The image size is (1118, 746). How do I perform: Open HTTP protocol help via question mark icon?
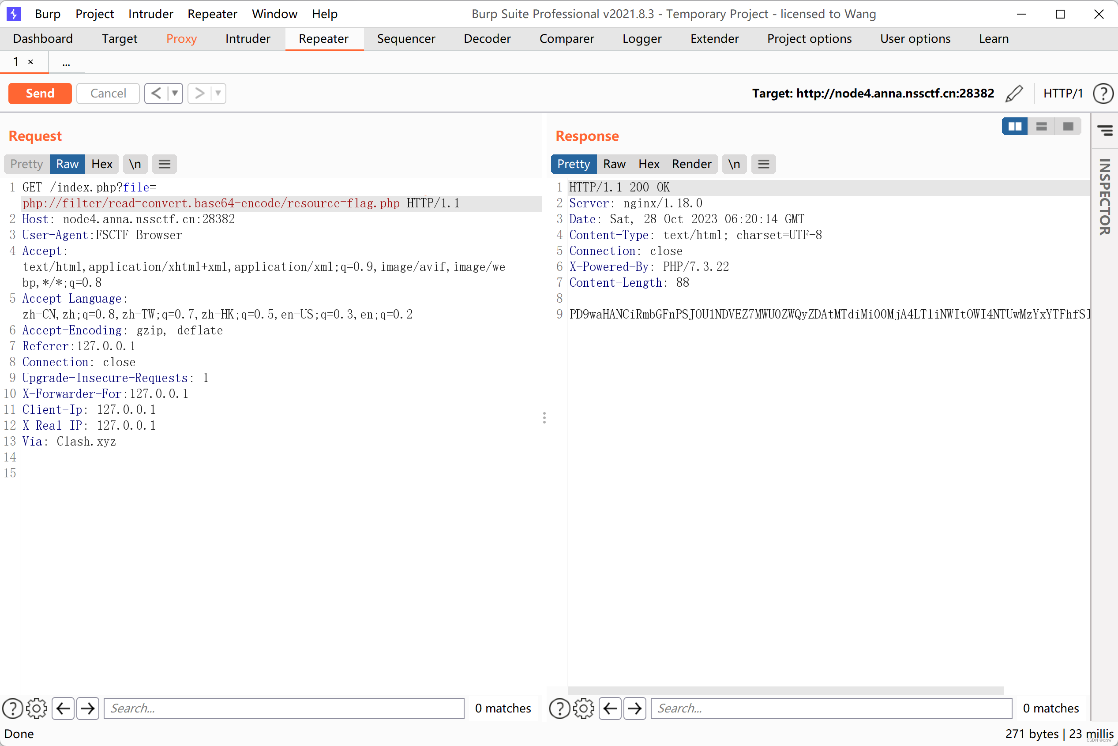[x=1103, y=93]
